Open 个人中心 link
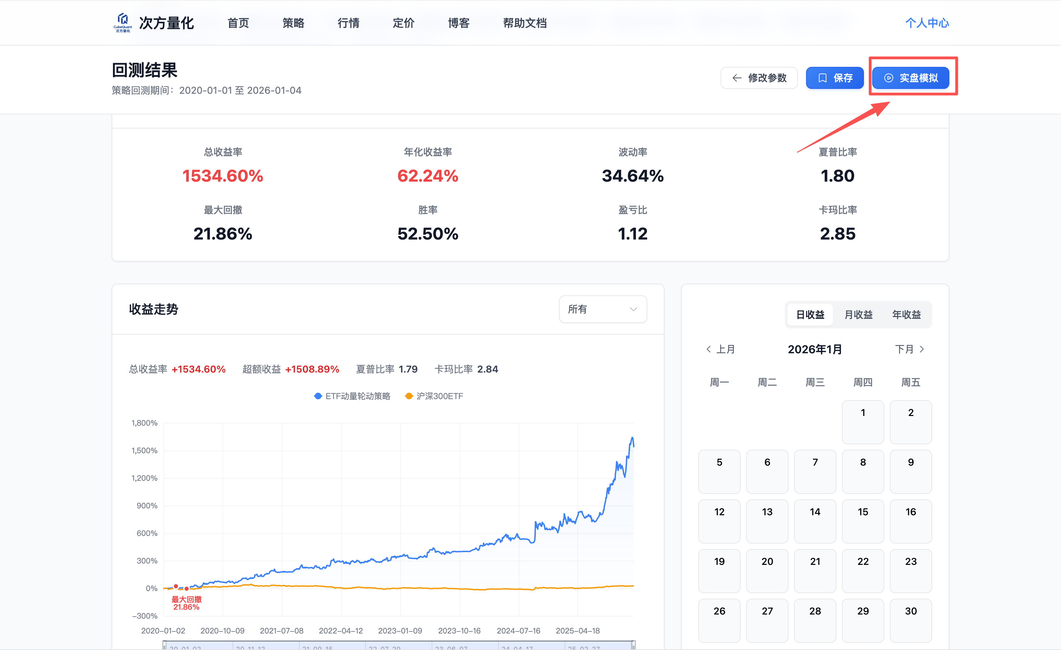This screenshot has width=1061, height=650. coord(927,23)
